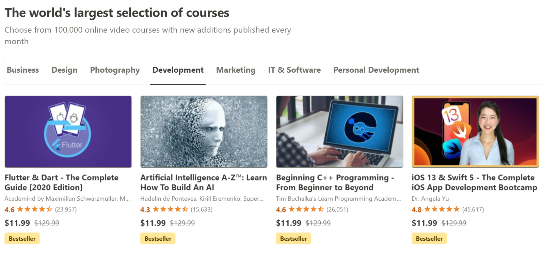Click the 26,051 reviews count on C++ course
Viewport: 543px width, 257px height.
point(336,209)
